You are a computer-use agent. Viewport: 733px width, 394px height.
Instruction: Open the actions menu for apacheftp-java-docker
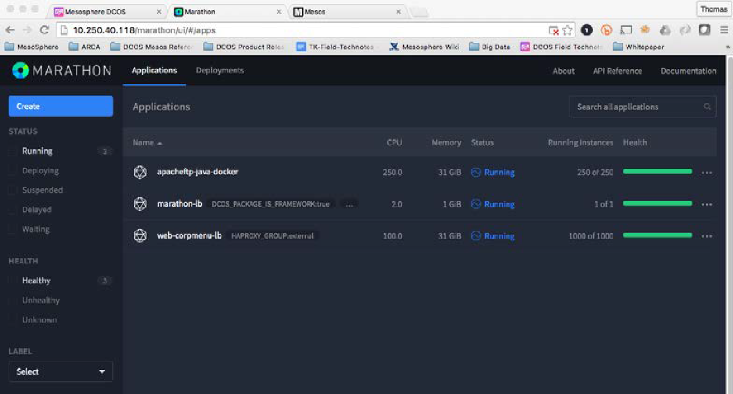click(707, 173)
